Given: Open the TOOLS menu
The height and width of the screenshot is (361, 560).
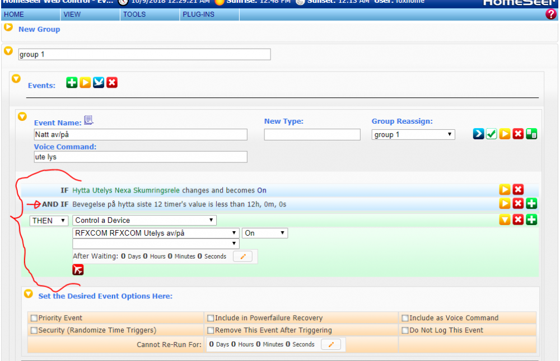Looking at the screenshot, I should pos(134,15).
